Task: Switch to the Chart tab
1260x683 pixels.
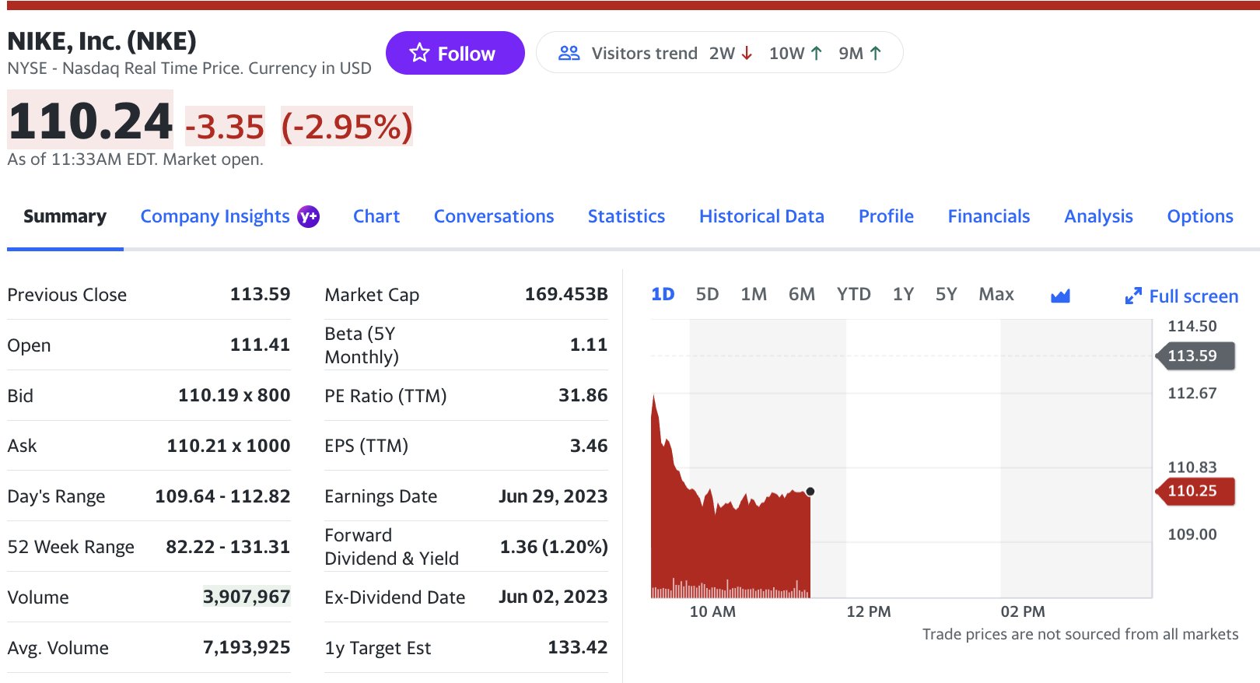Action: [x=376, y=216]
